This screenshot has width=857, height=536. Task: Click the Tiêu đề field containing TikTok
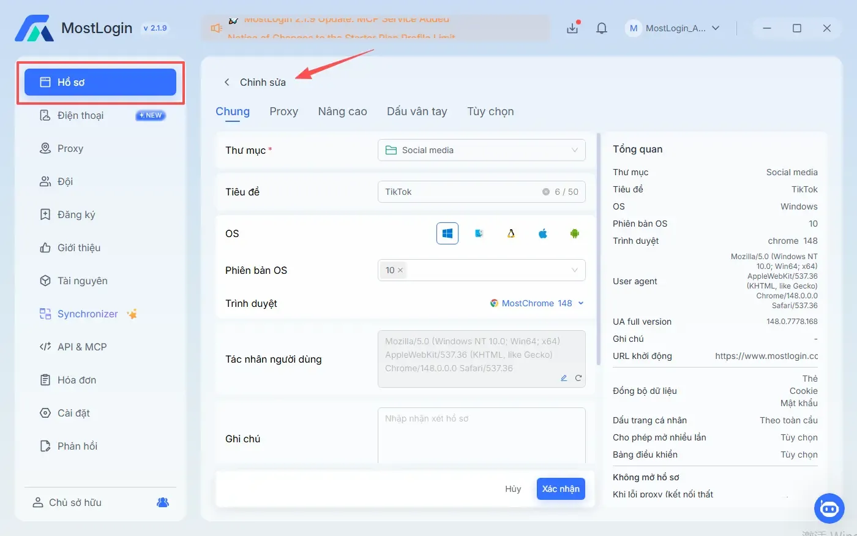click(x=482, y=192)
